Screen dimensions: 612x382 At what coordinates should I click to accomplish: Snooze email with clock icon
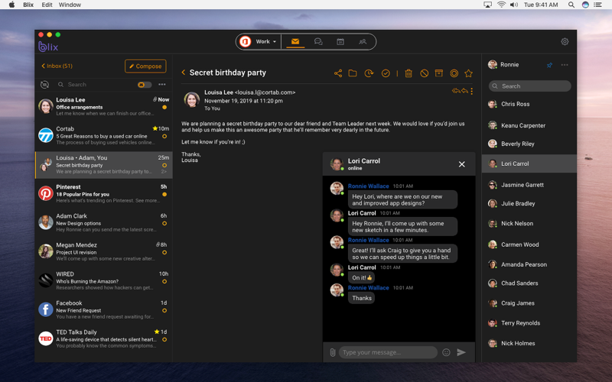pos(369,73)
